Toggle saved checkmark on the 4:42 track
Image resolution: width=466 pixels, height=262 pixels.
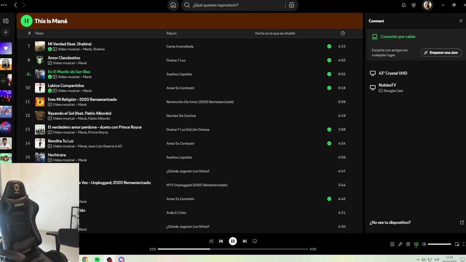pos(329,199)
